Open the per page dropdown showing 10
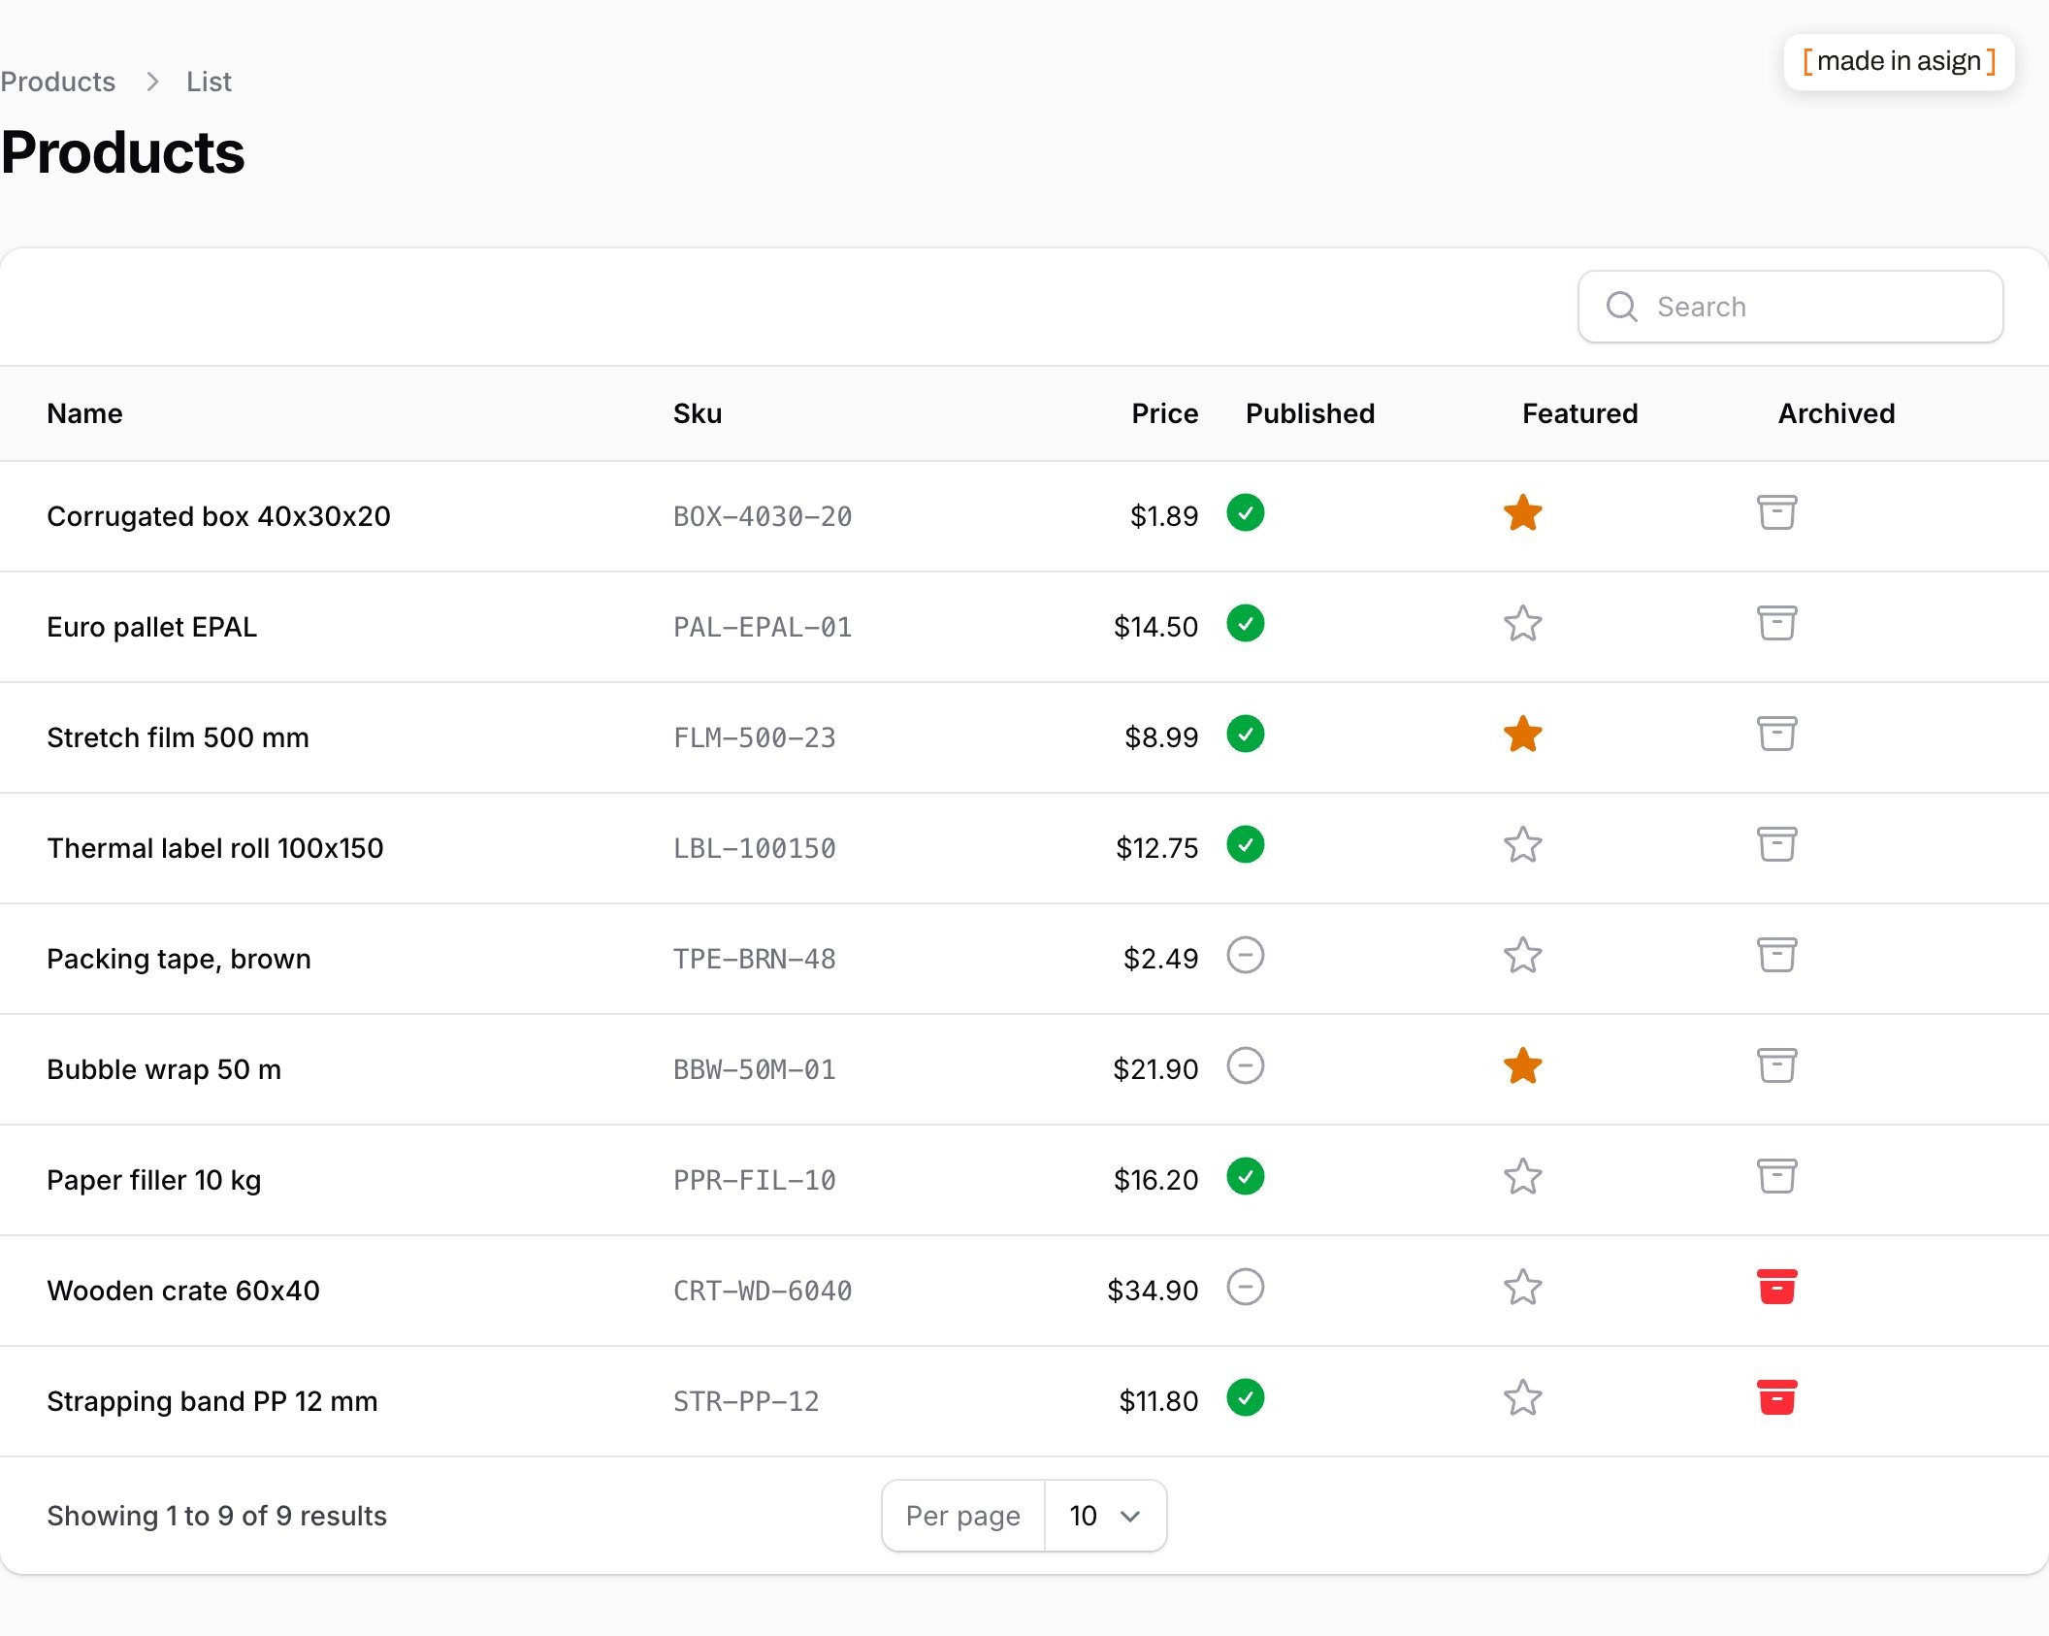Viewport: 2049px width, 1636px height. point(1105,1516)
